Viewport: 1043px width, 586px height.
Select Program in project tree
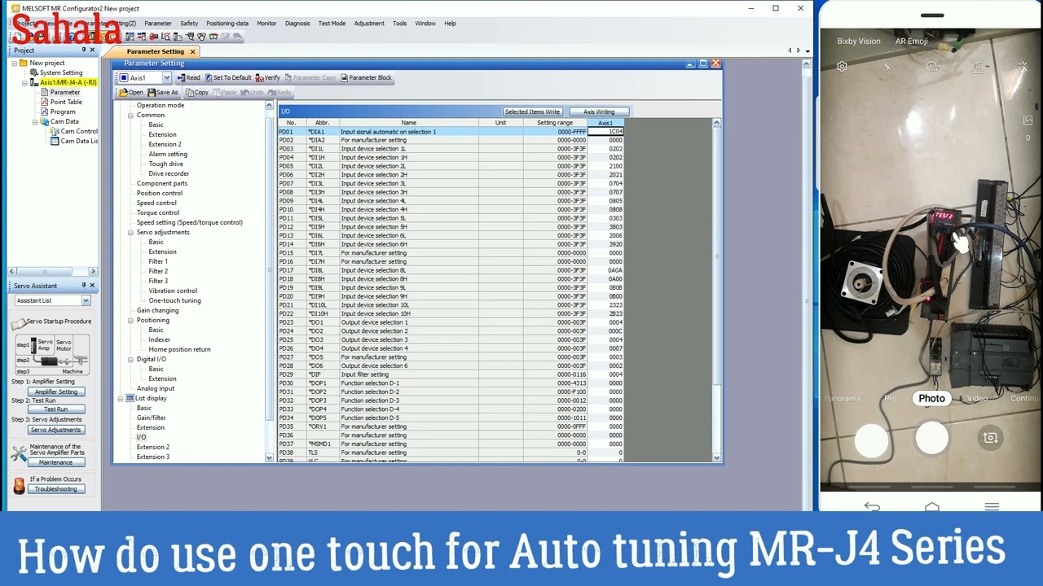[63, 112]
